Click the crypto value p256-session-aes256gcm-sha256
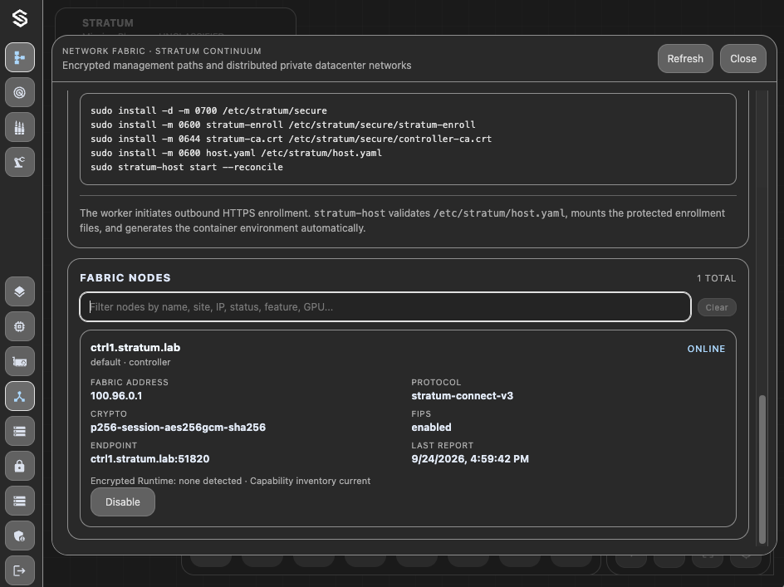This screenshot has width=784, height=587. coord(178,428)
